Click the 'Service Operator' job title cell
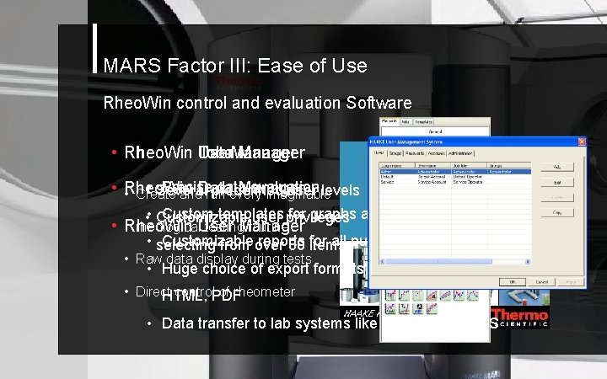Image resolution: width=607 pixels, height=379 pixels. [x=468, y=182]
